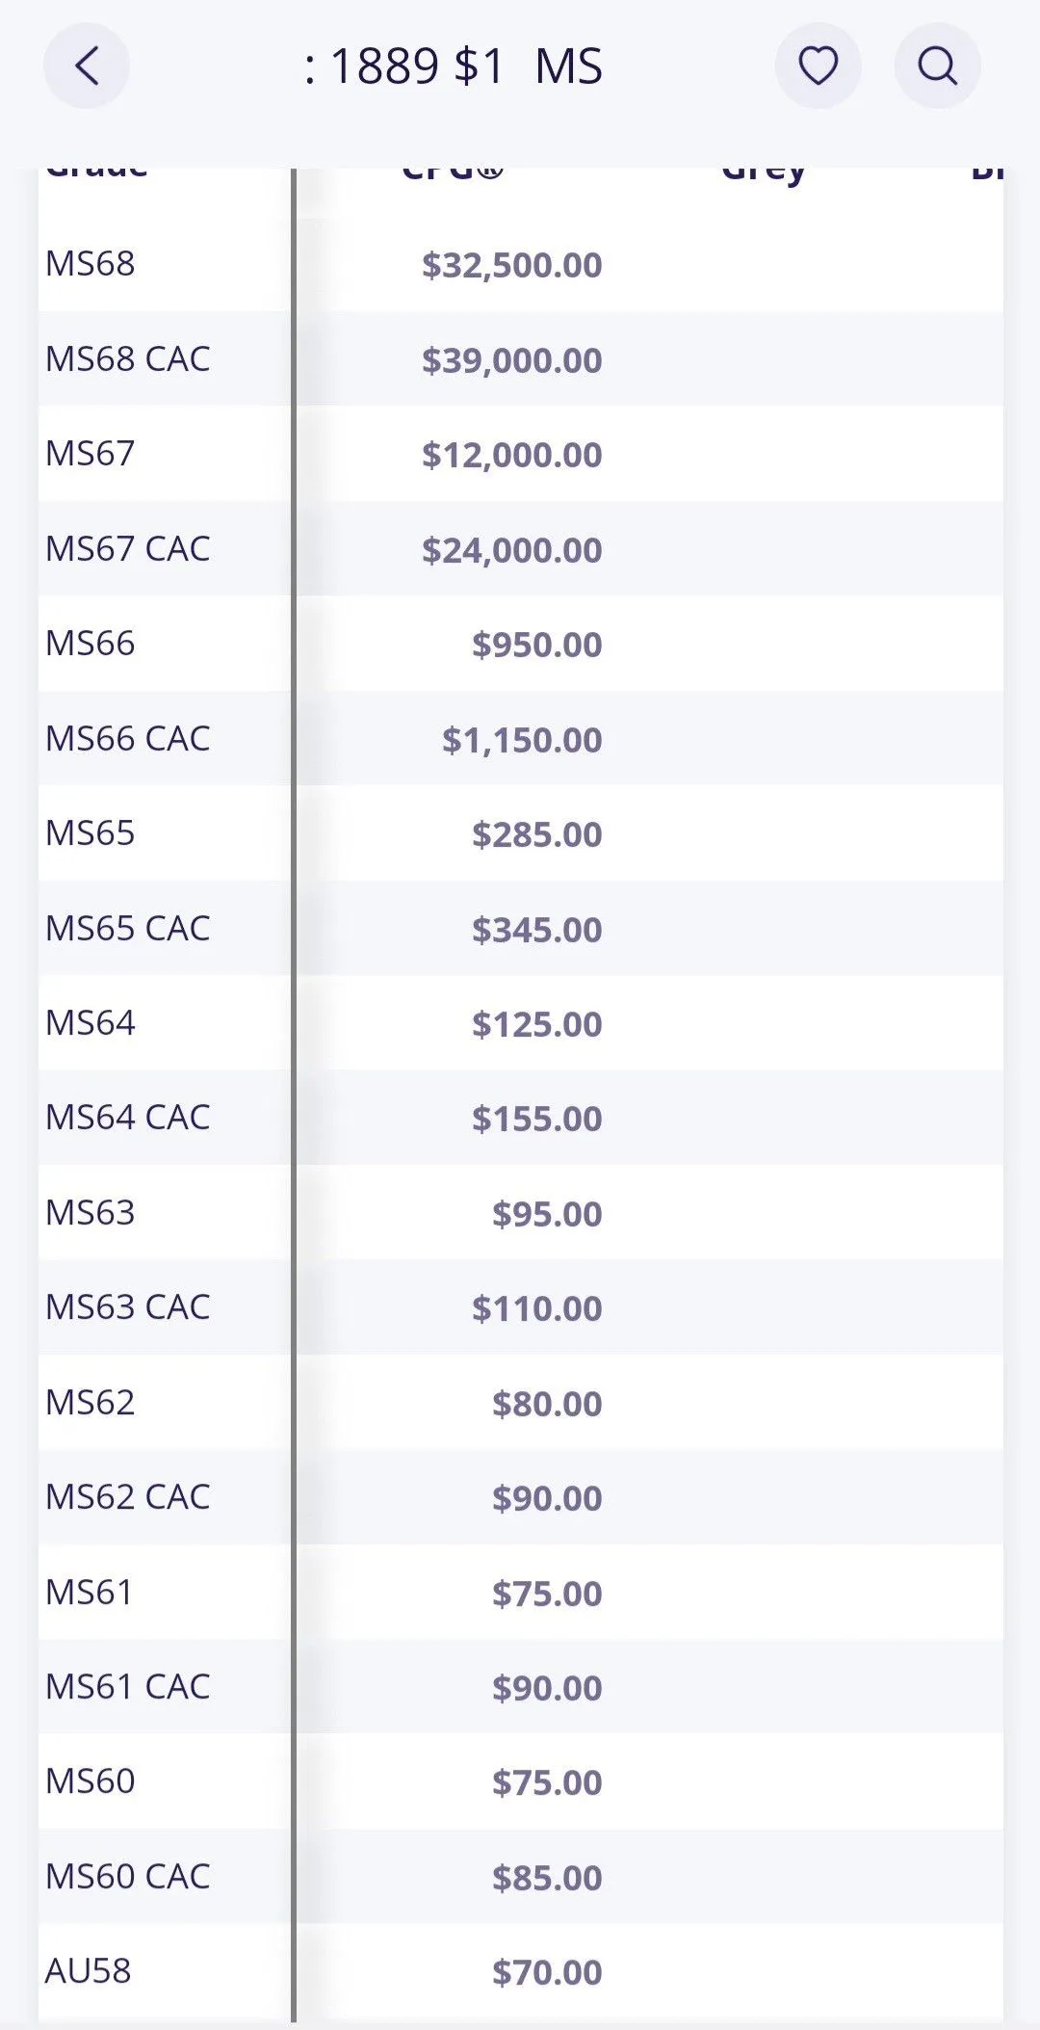Select the MS60 CAC grade row
Viewport: 1040px width, 2030px height.
click(520, 1876)
